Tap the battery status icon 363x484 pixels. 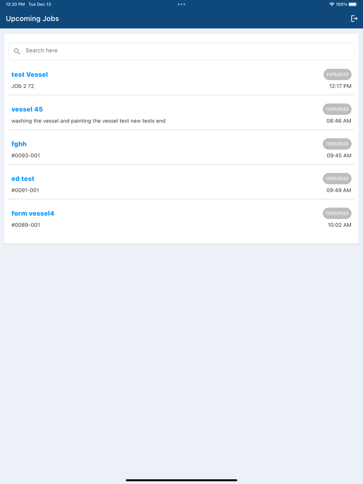pyautogui.click(x=353, y=4)
